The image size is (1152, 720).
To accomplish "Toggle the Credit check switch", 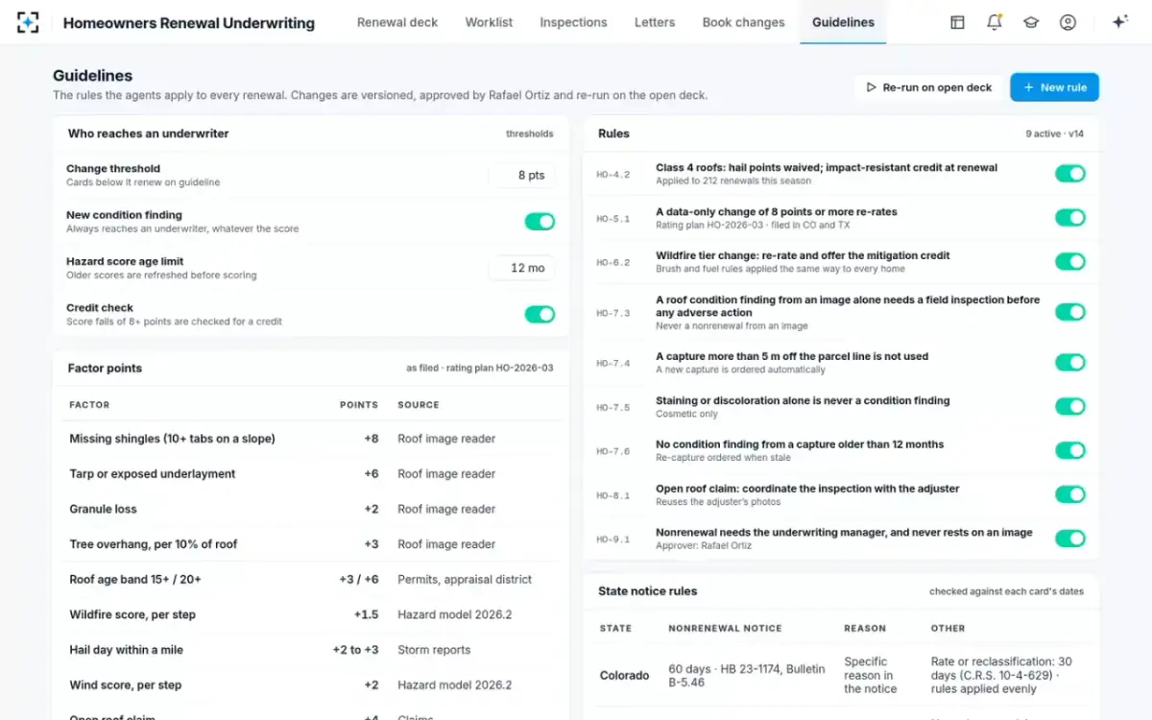I will (x=540, y=314).
